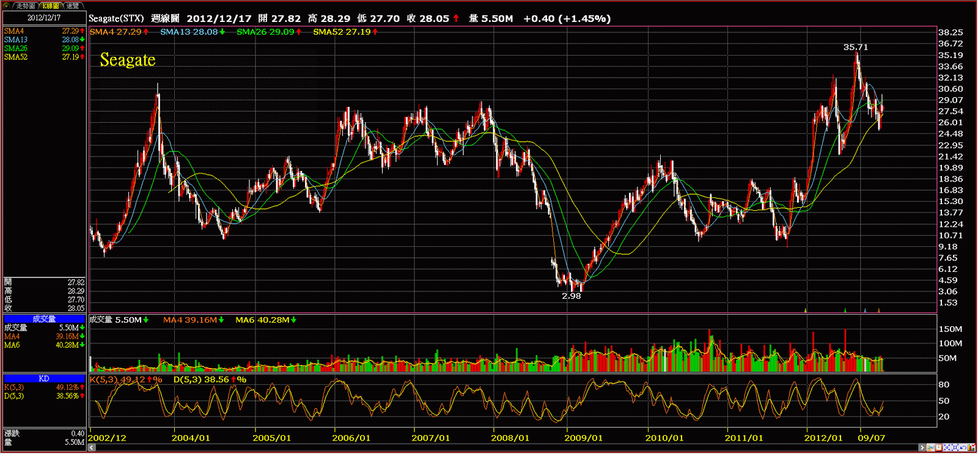
Task: Click the date 2012/12/17 box
Action: 44,18
